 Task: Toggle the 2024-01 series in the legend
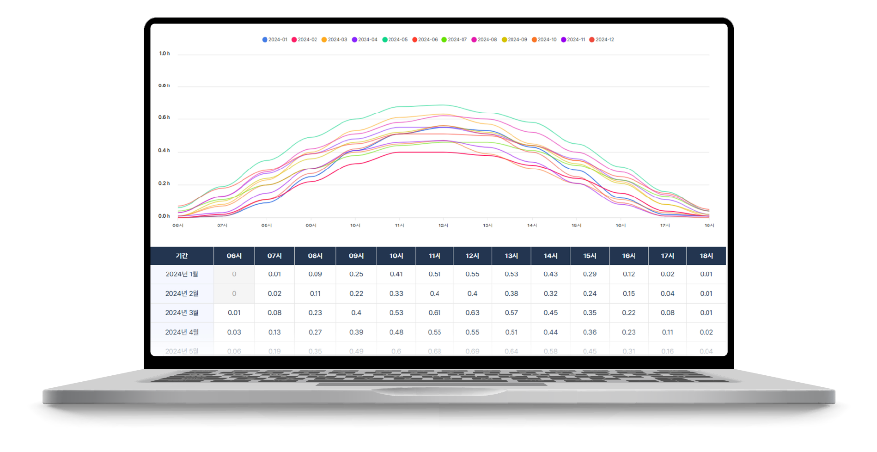click(x=274, y=40)
